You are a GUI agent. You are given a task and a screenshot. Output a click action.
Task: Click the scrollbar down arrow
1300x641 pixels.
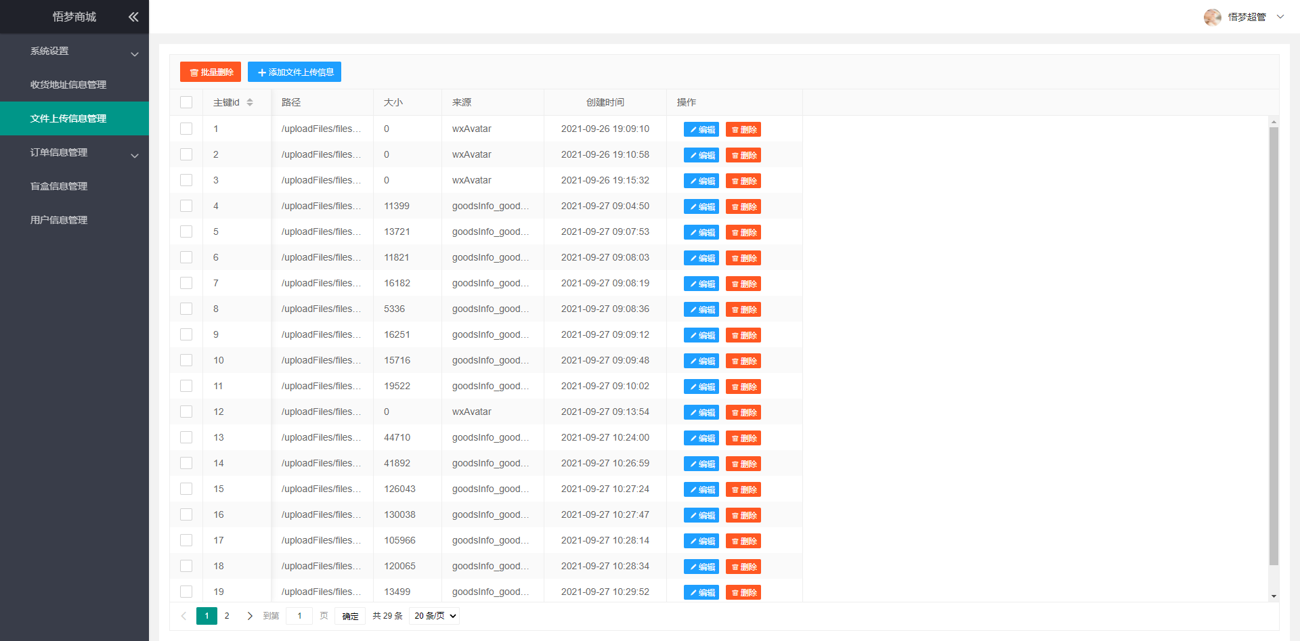pyautogui.click(x=1274, y=596)
